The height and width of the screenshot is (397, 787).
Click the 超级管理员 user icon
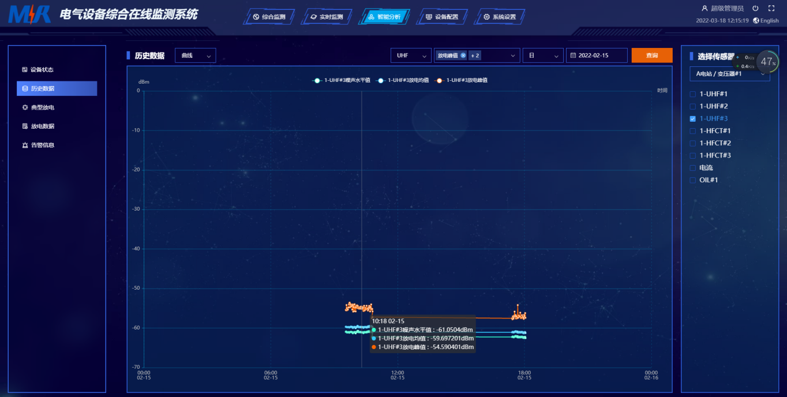pos(704,9)
